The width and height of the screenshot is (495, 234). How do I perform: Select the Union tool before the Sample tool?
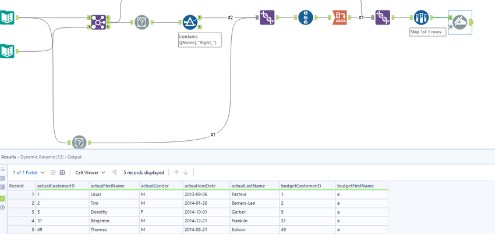383,17
